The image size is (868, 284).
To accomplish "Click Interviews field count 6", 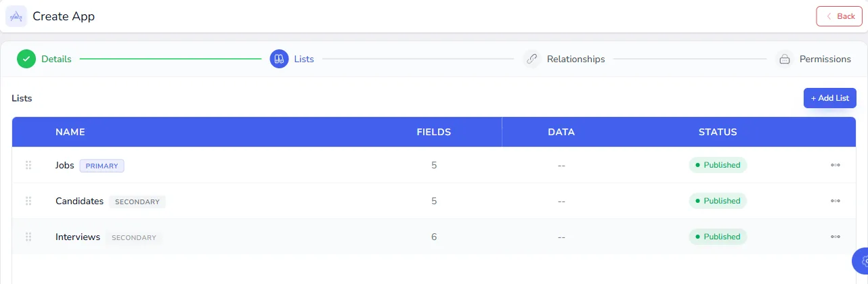I will [x=434, y=237].
